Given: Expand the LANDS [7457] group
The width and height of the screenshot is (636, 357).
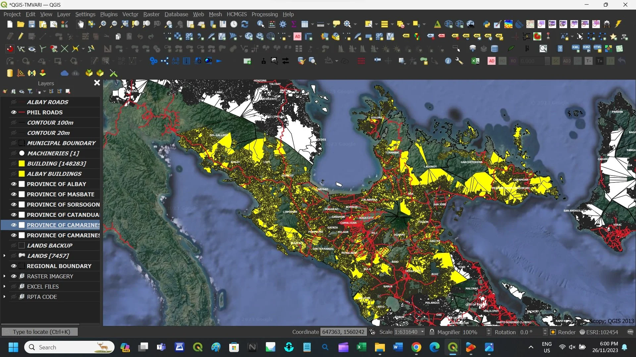Looking at the screenshot, I should point(4,256).
